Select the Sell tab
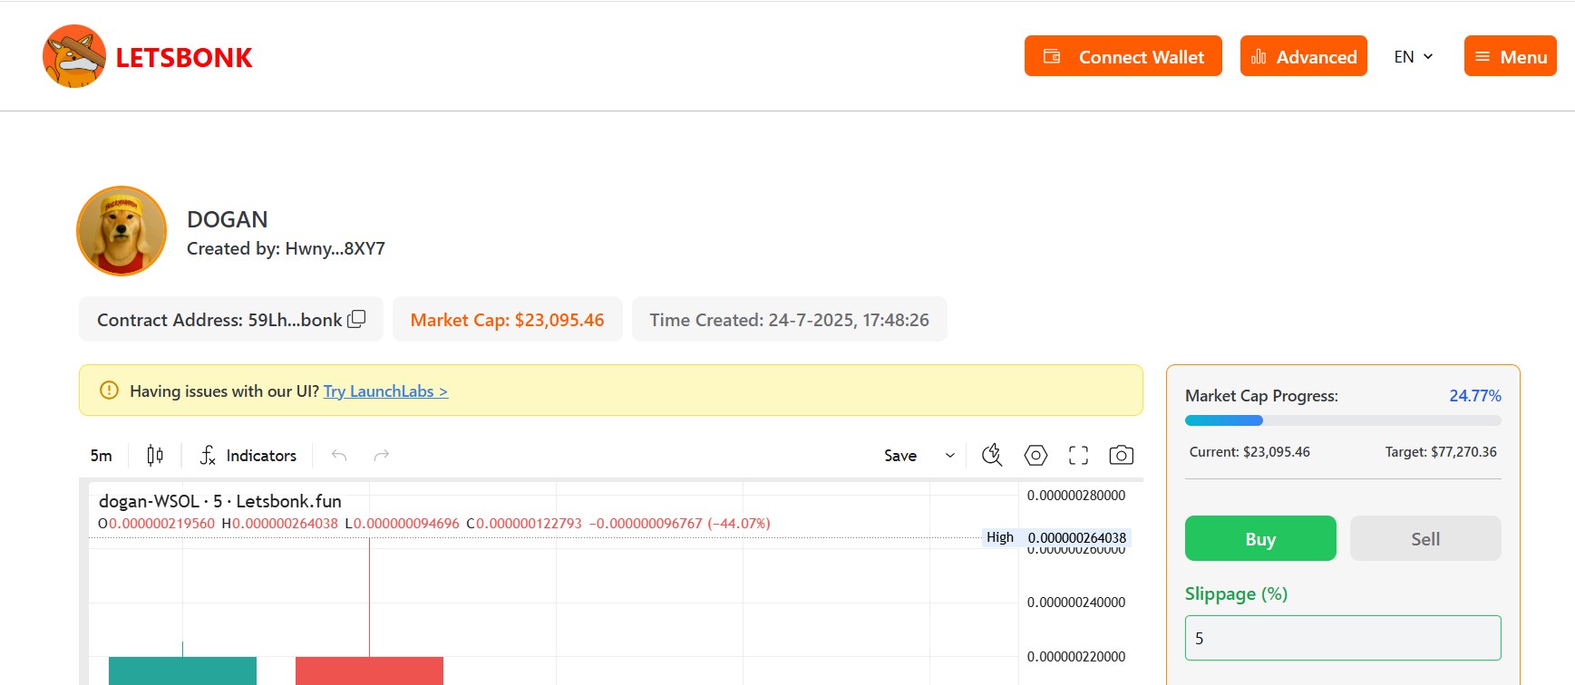Screen dimensions: 1575x685 click(1425, 538)
